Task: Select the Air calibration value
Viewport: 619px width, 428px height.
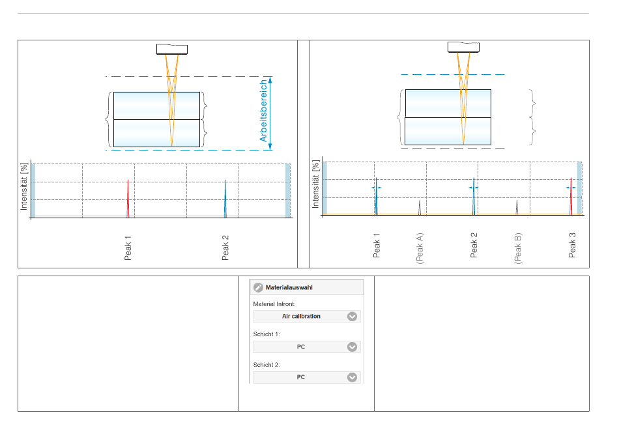Action: [x=301, y=316]
